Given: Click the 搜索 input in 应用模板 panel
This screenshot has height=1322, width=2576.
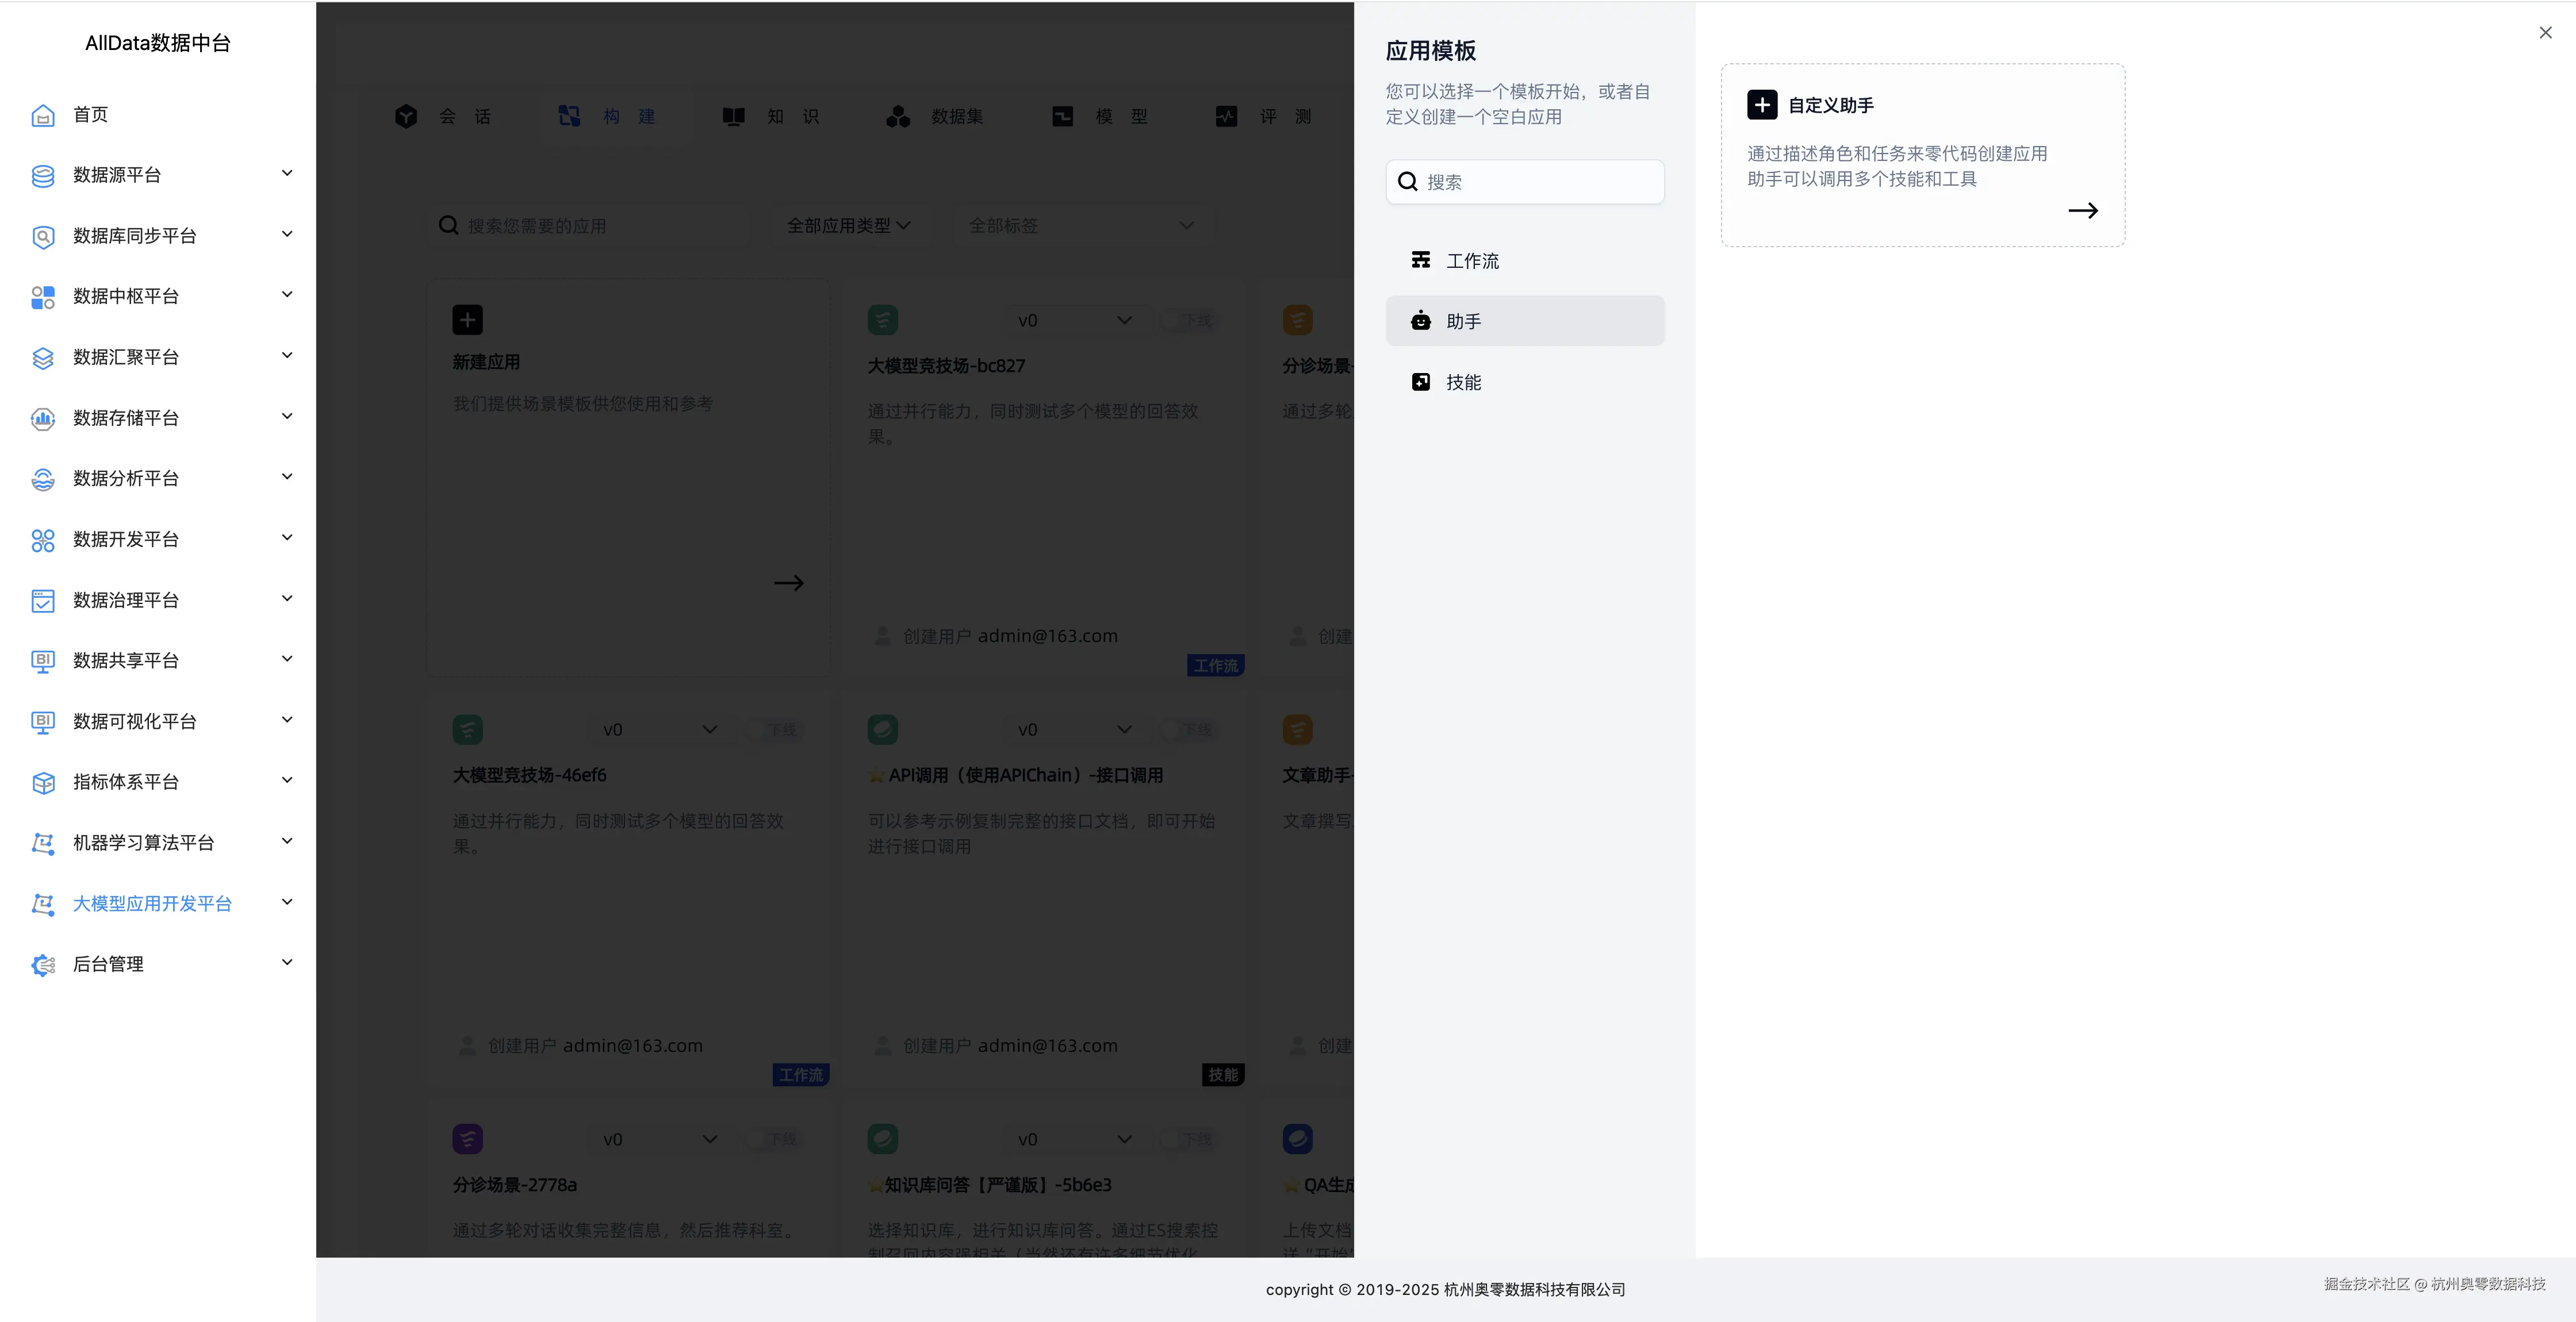Looking at the screenshot, I should 1524,182.
